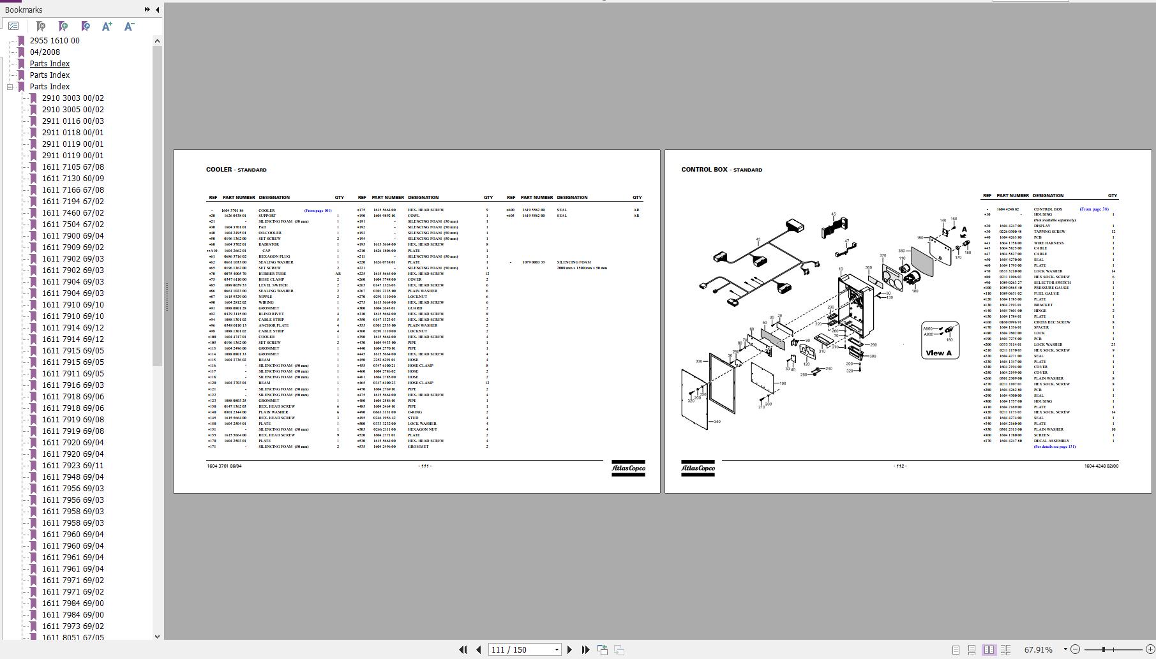
Task: Increase bookmark font size with A+ icon
Action: click(107, 26)
